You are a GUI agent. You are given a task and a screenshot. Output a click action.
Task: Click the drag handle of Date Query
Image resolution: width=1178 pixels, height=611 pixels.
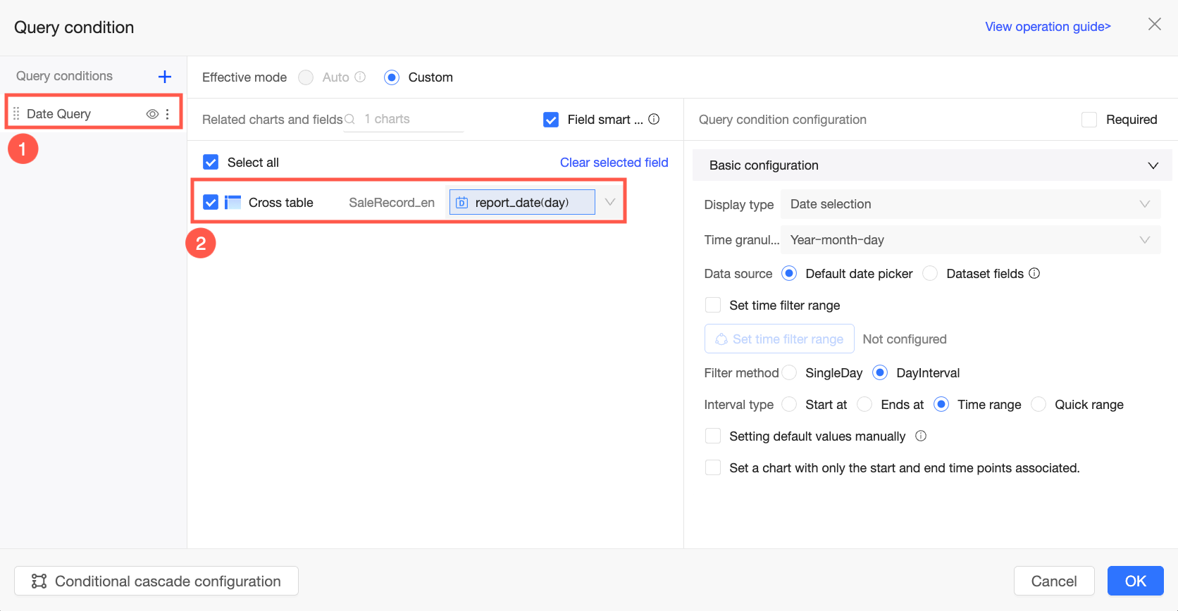point(16,114)
